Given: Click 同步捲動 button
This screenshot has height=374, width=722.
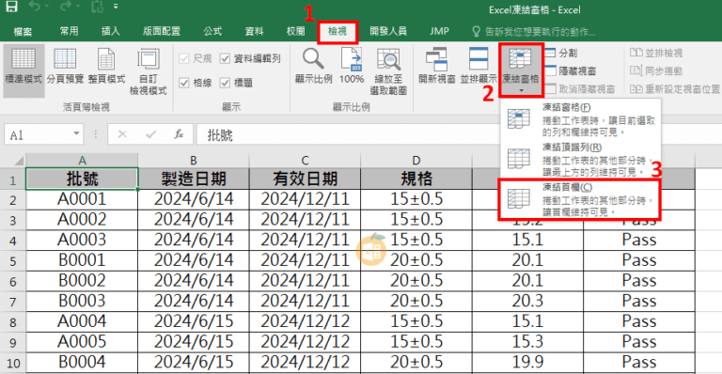Looking at the screenshot, I should [656, 70].
